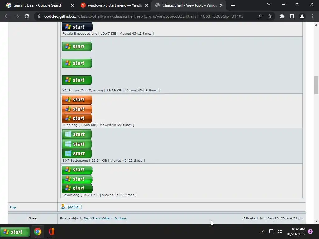Click the post icon beside Posted date

pyautogui.click(x=244, y=218)
